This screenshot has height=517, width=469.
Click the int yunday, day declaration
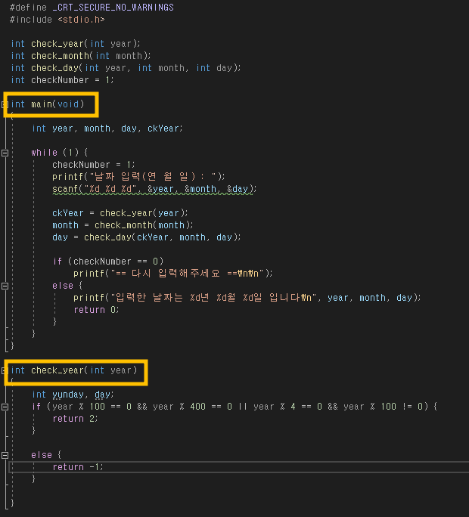(x=73, y=395)
